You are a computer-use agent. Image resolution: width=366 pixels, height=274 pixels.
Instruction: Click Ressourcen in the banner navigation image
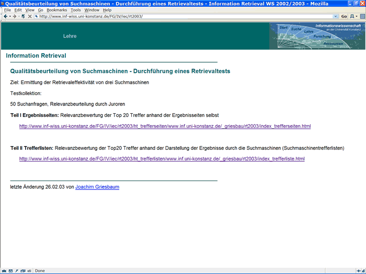(x=333, y=43)
